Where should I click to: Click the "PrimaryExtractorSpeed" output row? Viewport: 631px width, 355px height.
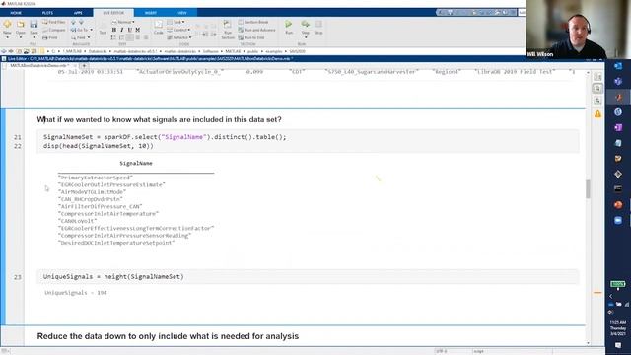96,177
